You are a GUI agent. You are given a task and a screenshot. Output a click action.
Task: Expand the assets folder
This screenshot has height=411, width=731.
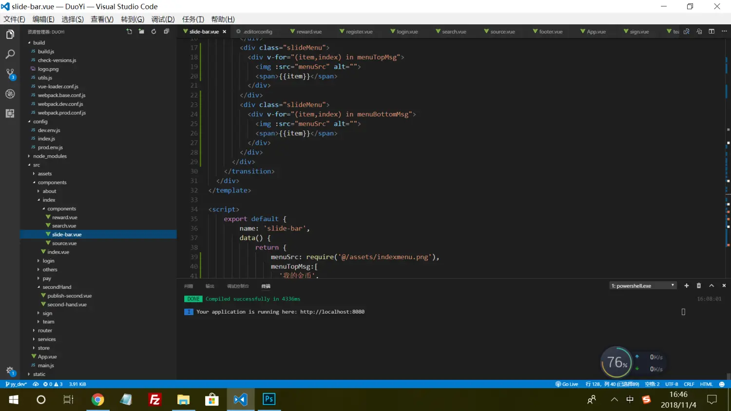[45, 174]
